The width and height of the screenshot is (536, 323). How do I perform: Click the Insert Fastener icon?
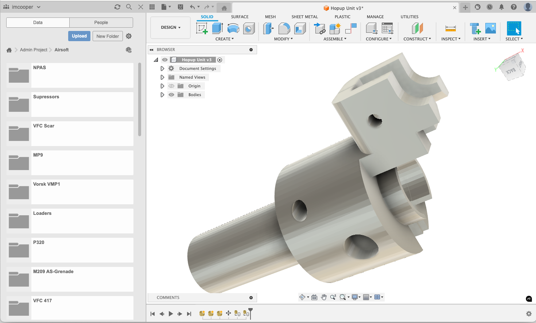(x=475, y=28)
